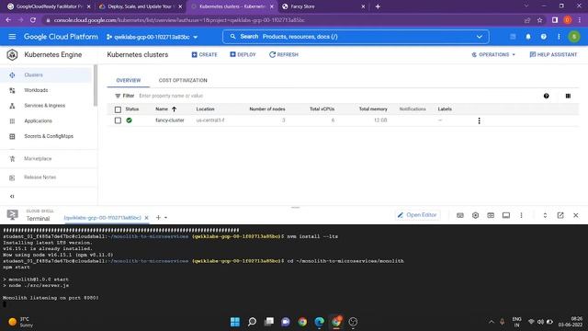Switch to the GoogleCloudReady Facilitator browser tab
This screenshot has height=331, width=588.
point(49,6)
